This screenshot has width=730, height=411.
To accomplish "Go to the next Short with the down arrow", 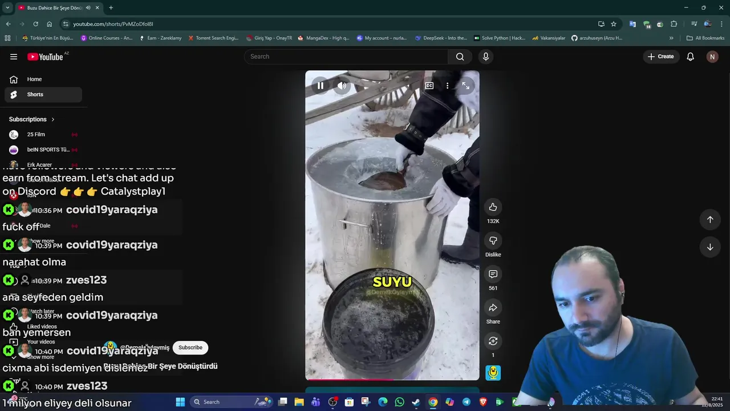I will coord(710,247).
